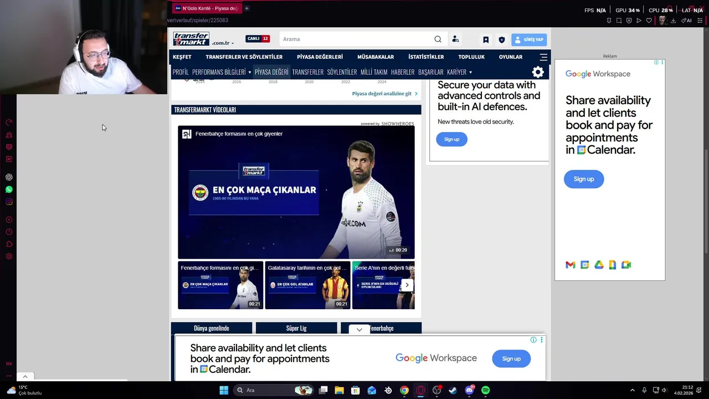Image resolution: width=709 pixels, height=399 pixels.
Task: Open Spotify from the taskbar
Action: tap(485, 390)
